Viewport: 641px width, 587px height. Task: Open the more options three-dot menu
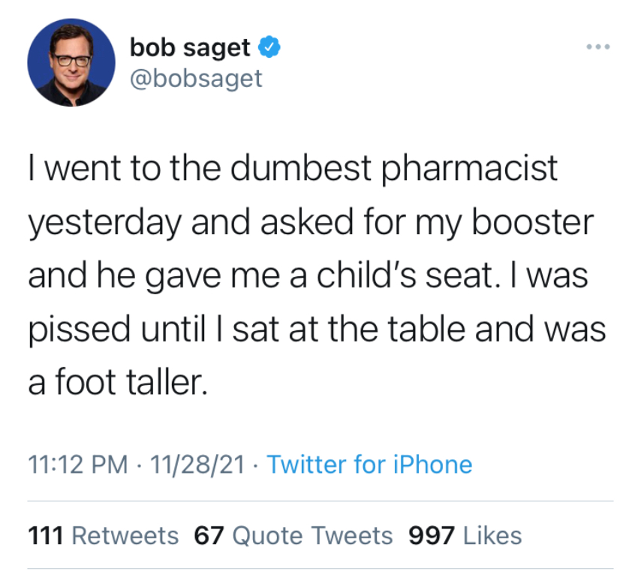(599, 48)
